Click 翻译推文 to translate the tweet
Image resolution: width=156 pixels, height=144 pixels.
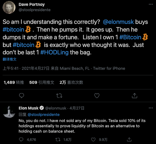coord(10,59)
